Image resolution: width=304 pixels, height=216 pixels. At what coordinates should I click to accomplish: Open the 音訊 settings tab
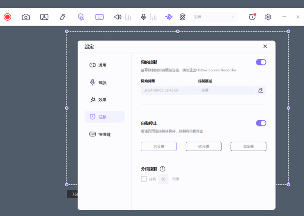tap(104, 83)
